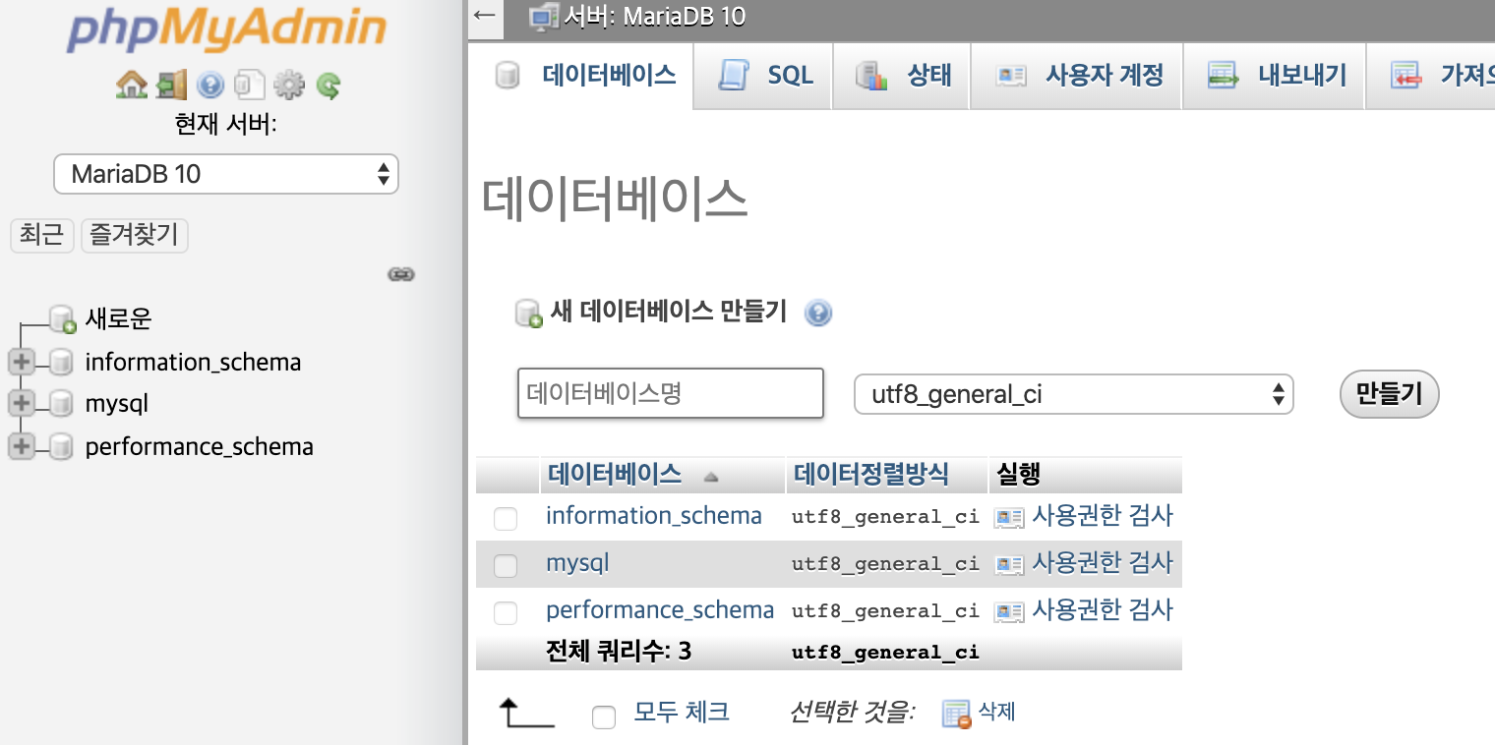This screenshot has height=745, width=1495.
Task: Select performance_schema in navigation tree
Action: [x=200, y=447]
